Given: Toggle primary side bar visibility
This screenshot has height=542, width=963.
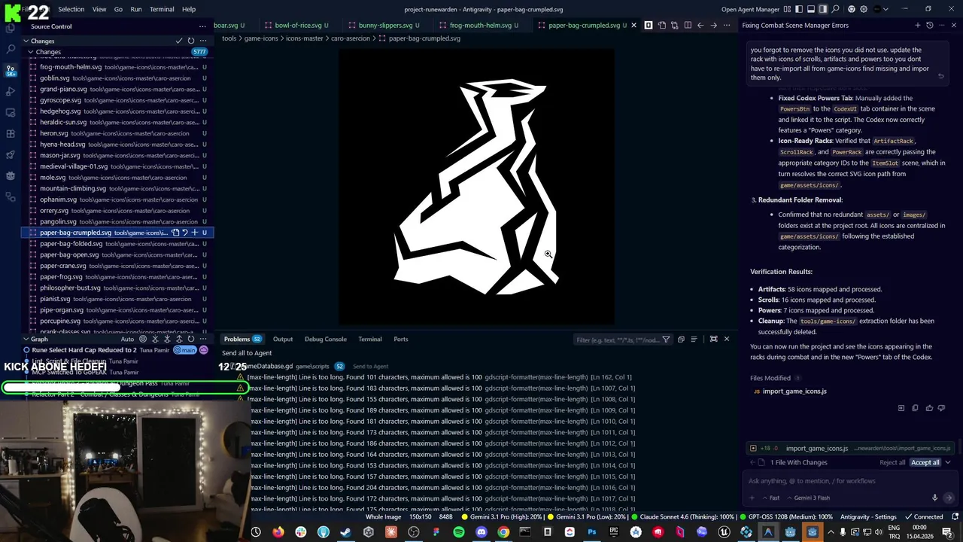Looking at the screenshot, I should point(800,9).
